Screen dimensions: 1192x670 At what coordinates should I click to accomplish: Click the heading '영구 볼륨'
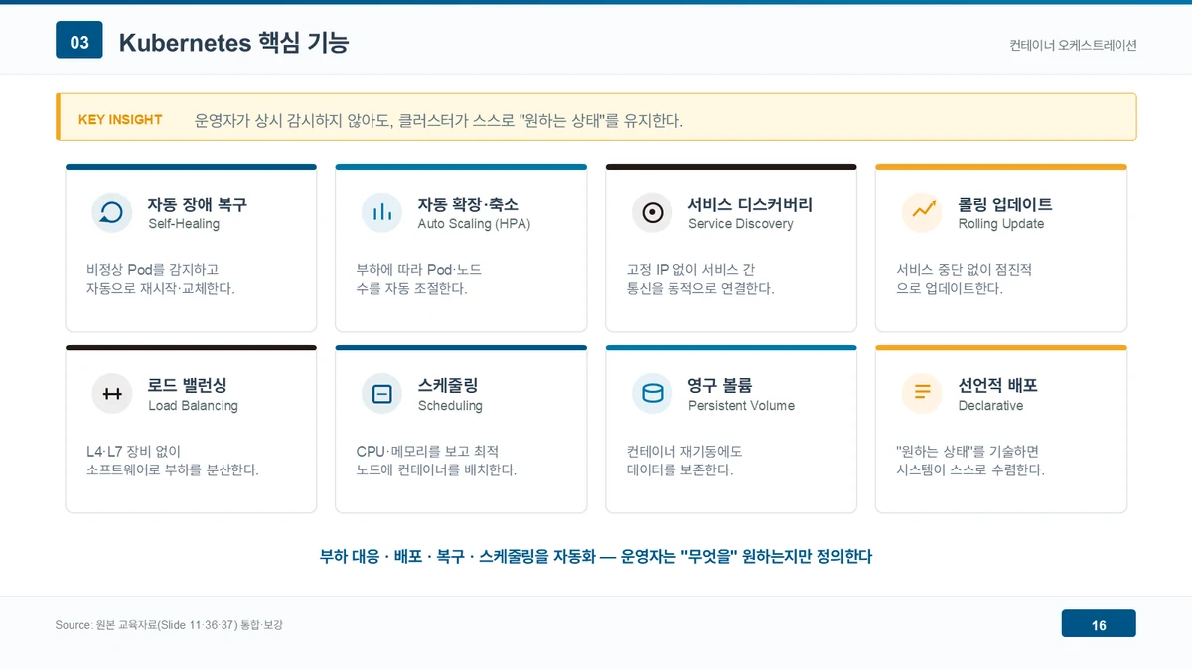(720, 385)
